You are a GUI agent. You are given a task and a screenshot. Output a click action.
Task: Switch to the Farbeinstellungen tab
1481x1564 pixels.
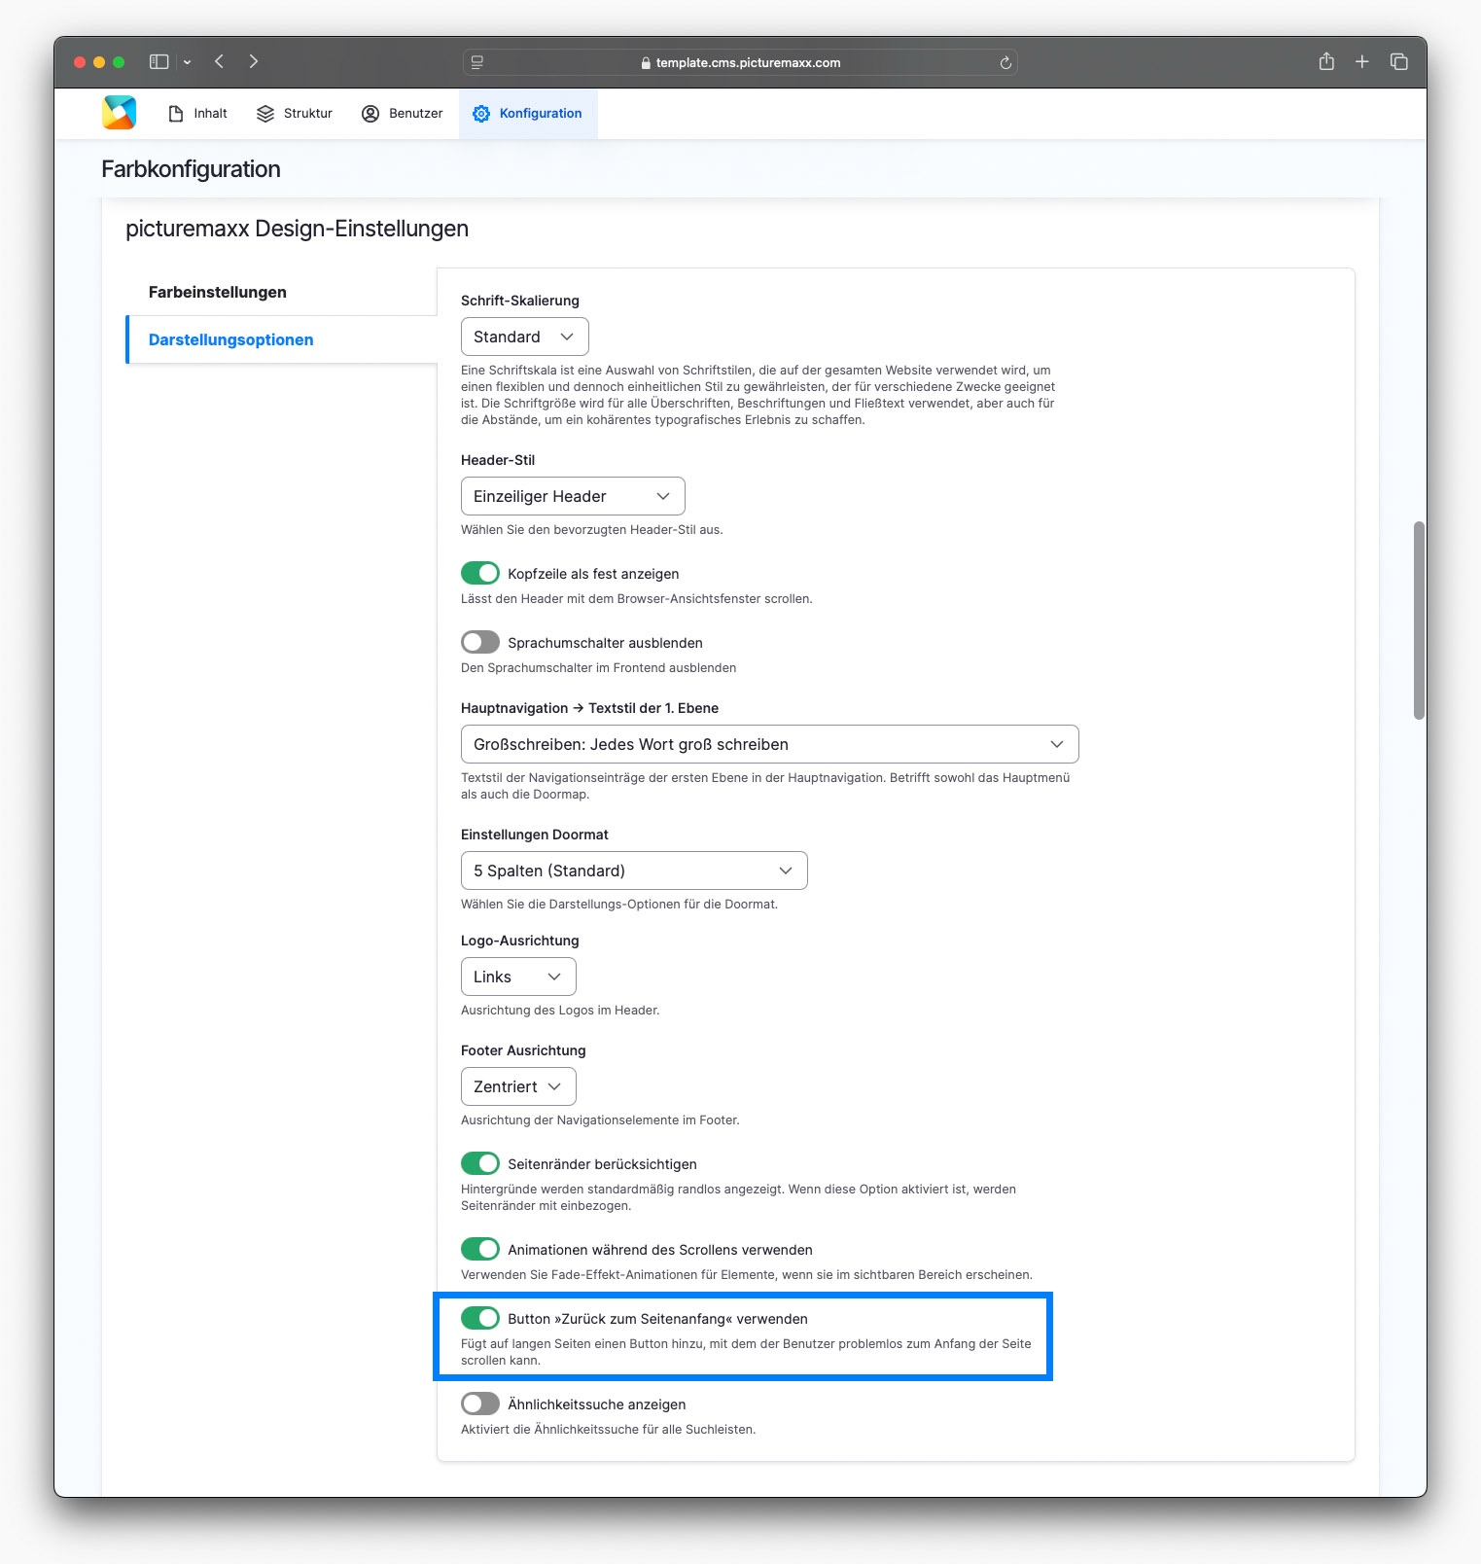tap(218, 292)
